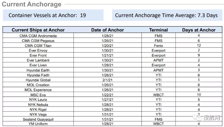Click the Container Vessels at Anchor box
Screen dimensions: 224x127
[x=53, y=15]
